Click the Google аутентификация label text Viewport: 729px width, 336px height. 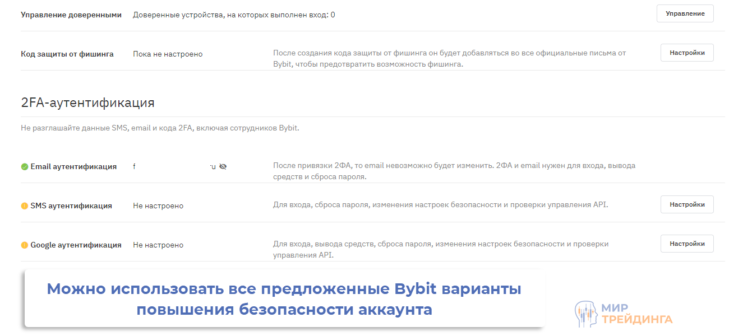(x=76, y=245)
